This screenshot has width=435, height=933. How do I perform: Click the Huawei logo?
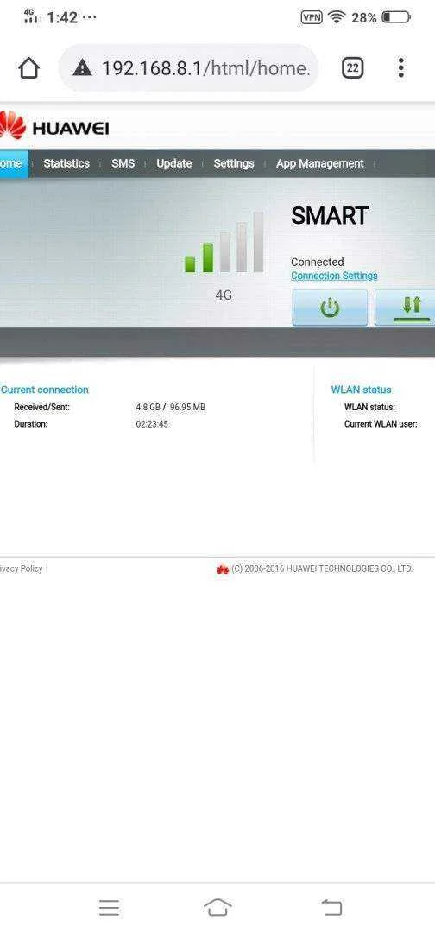coord(54,126)
